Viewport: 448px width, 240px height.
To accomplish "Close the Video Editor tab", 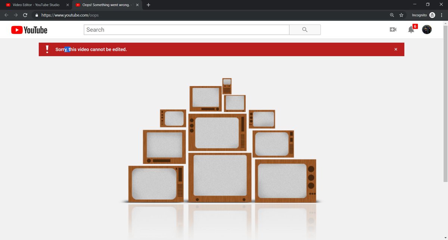I will pos(68,5).
